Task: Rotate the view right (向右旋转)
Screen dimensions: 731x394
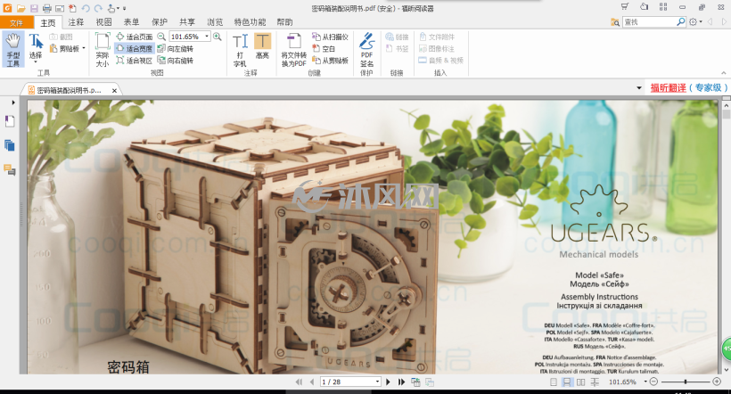Action: (x=176, y=61)
